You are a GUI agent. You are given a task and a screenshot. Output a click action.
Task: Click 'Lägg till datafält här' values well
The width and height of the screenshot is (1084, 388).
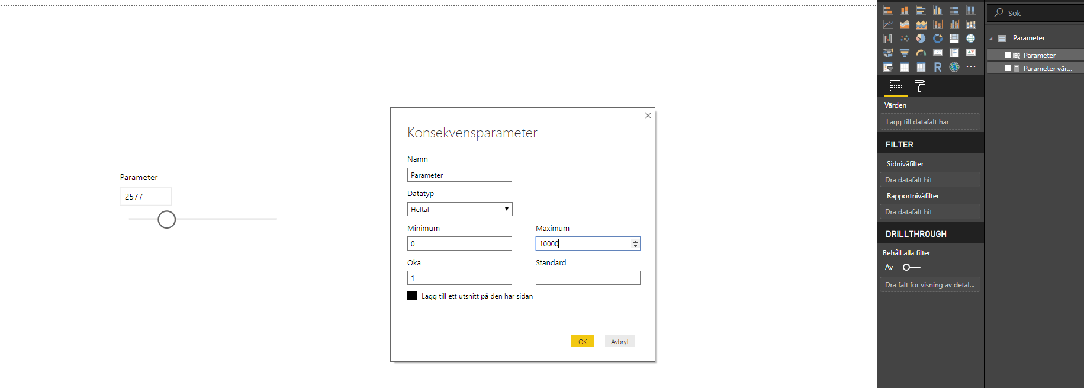click(930, 121)
